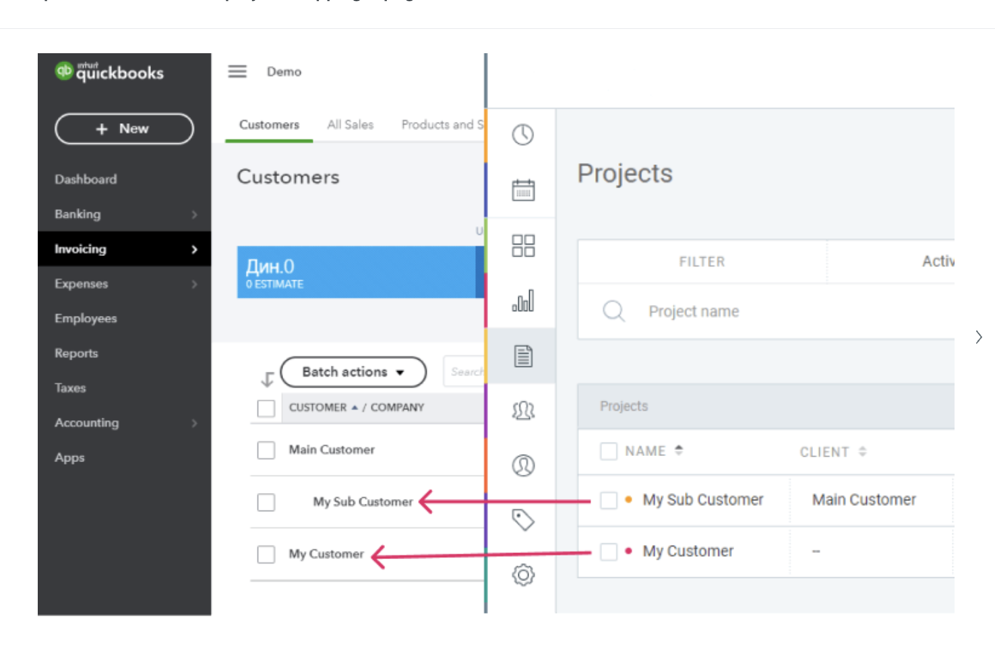The height and width of the screenshot is (652, 995).
Task: Open the tag icon in sidebar
Action: (522, 520)
